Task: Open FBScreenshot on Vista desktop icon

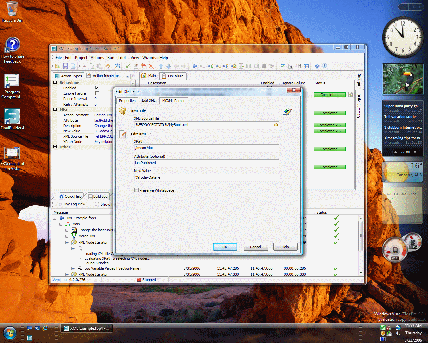Action: pyautogui.click(x=12, y=159)
